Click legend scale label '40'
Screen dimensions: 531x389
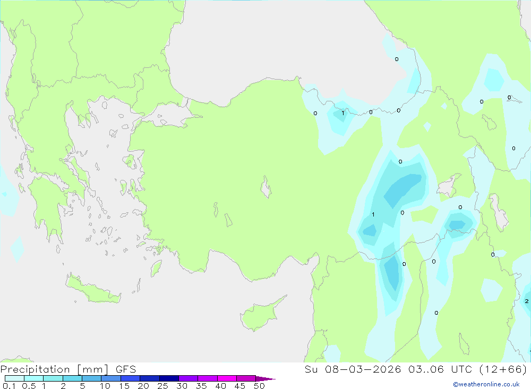click(x=221, y=386)
